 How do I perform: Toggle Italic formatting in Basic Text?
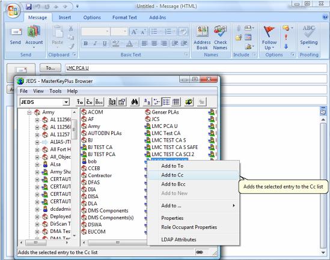[95, 43]
